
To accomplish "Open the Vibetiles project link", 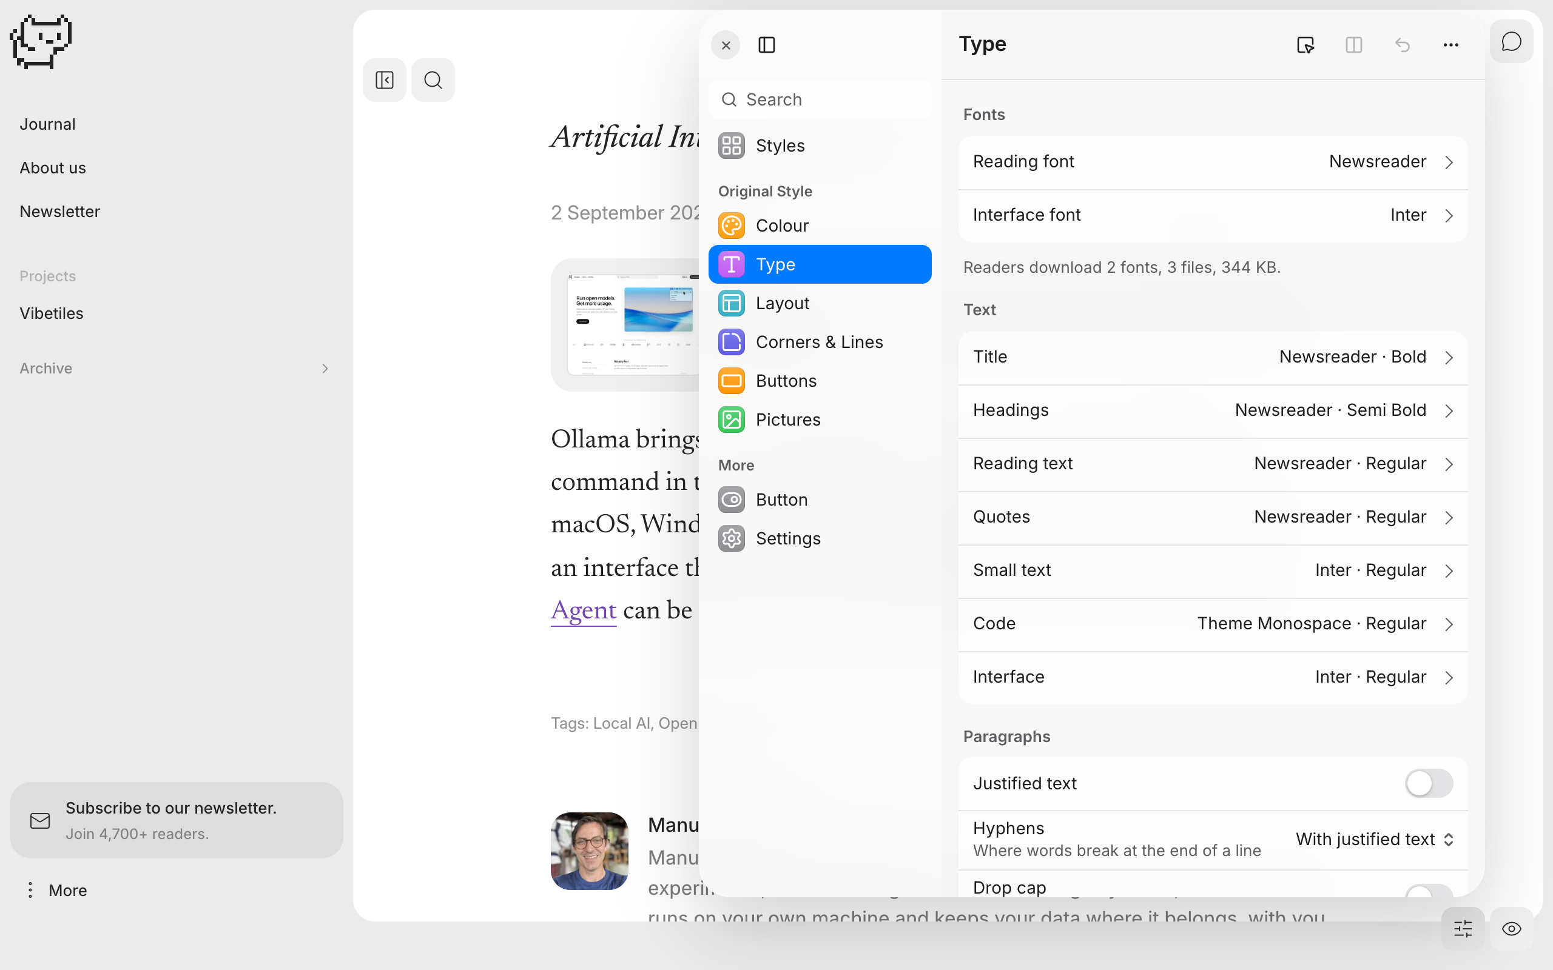I will (x=52, y=313).
